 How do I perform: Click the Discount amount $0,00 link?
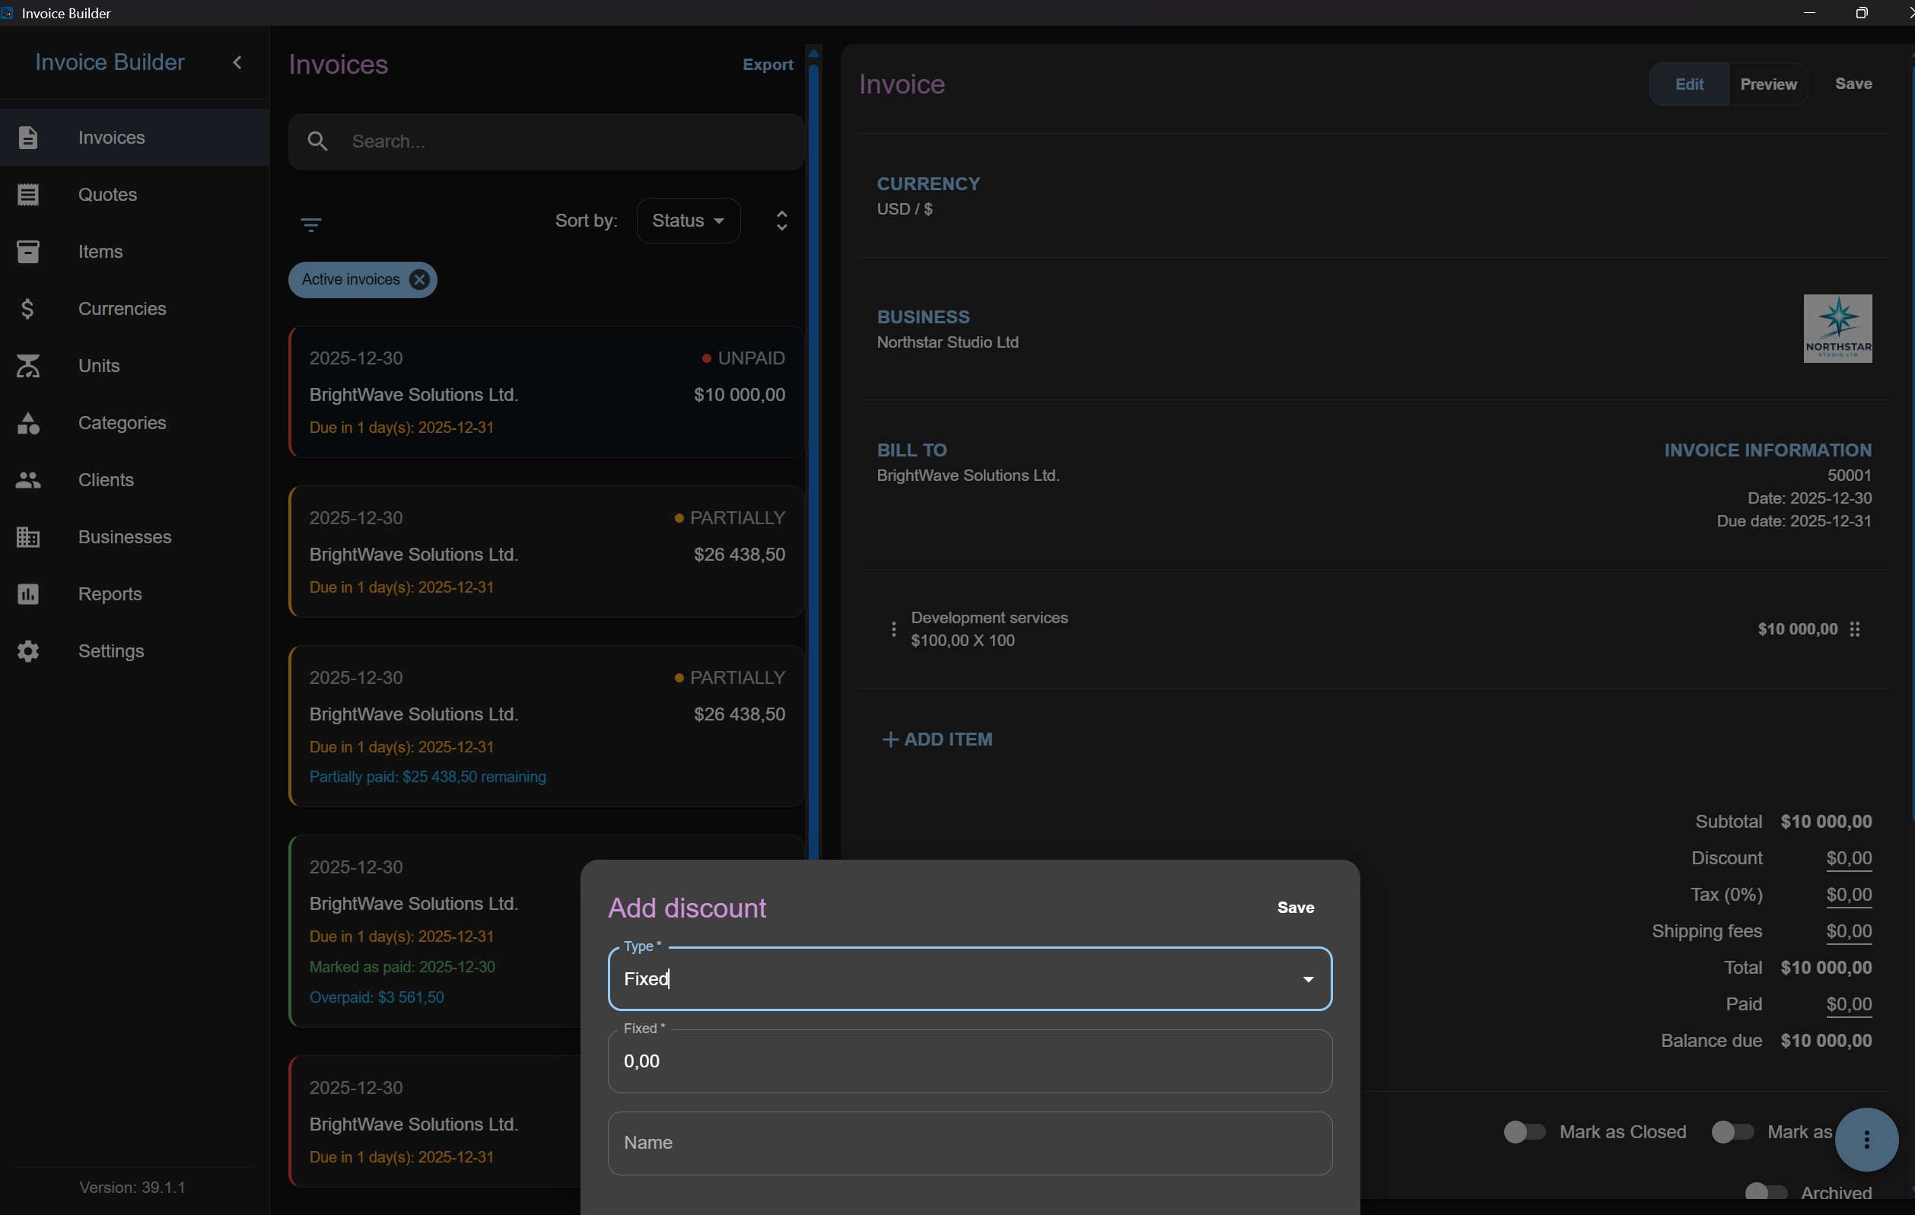(1848, 858)
